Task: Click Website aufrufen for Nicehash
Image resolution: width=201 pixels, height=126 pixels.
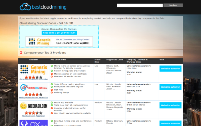Action: click(x=171, y=105)
